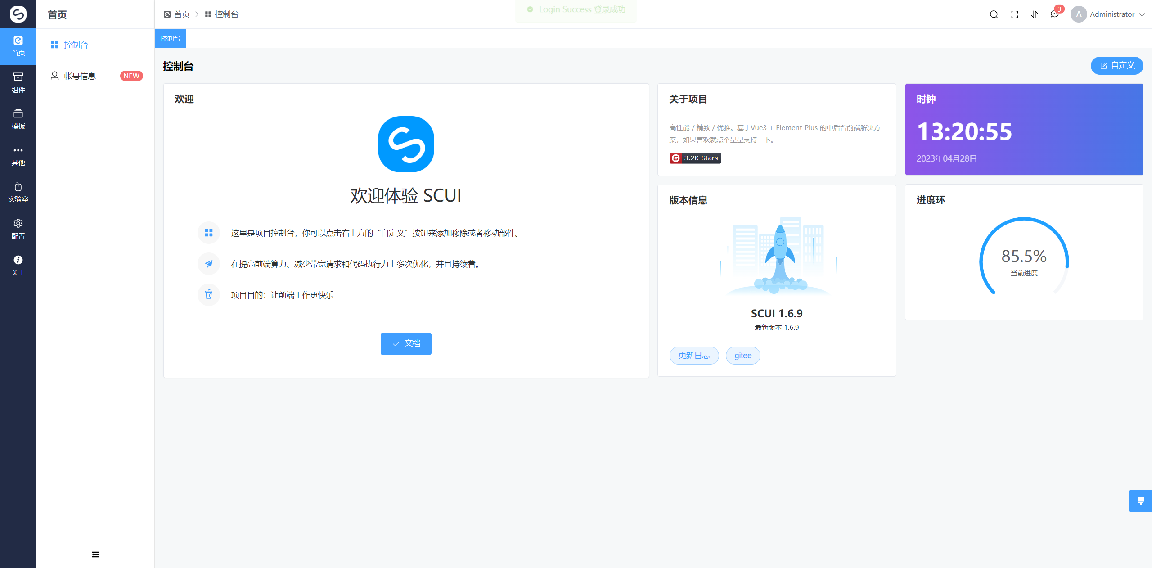Click the SCUI 1.6.9 version text
This screenshot has height=568, width=1152.
(777, 313)
